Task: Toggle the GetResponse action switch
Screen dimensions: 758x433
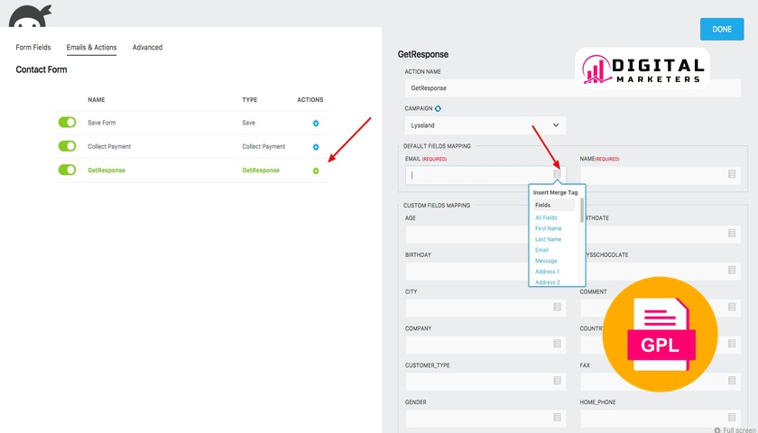Action: [x=67, y=170]
